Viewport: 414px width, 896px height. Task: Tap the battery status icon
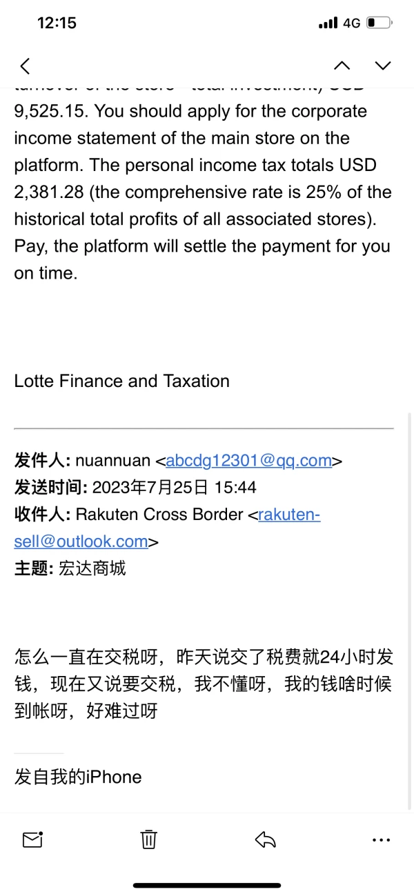(379, 23)
